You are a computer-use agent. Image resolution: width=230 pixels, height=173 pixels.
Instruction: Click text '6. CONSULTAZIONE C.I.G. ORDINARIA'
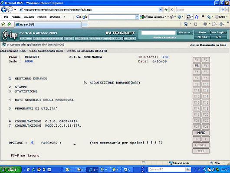click(x=43, y=121)
